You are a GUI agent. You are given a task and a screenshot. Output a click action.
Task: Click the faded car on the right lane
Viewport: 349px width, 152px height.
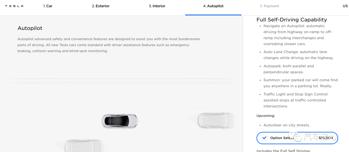(216, 120)
